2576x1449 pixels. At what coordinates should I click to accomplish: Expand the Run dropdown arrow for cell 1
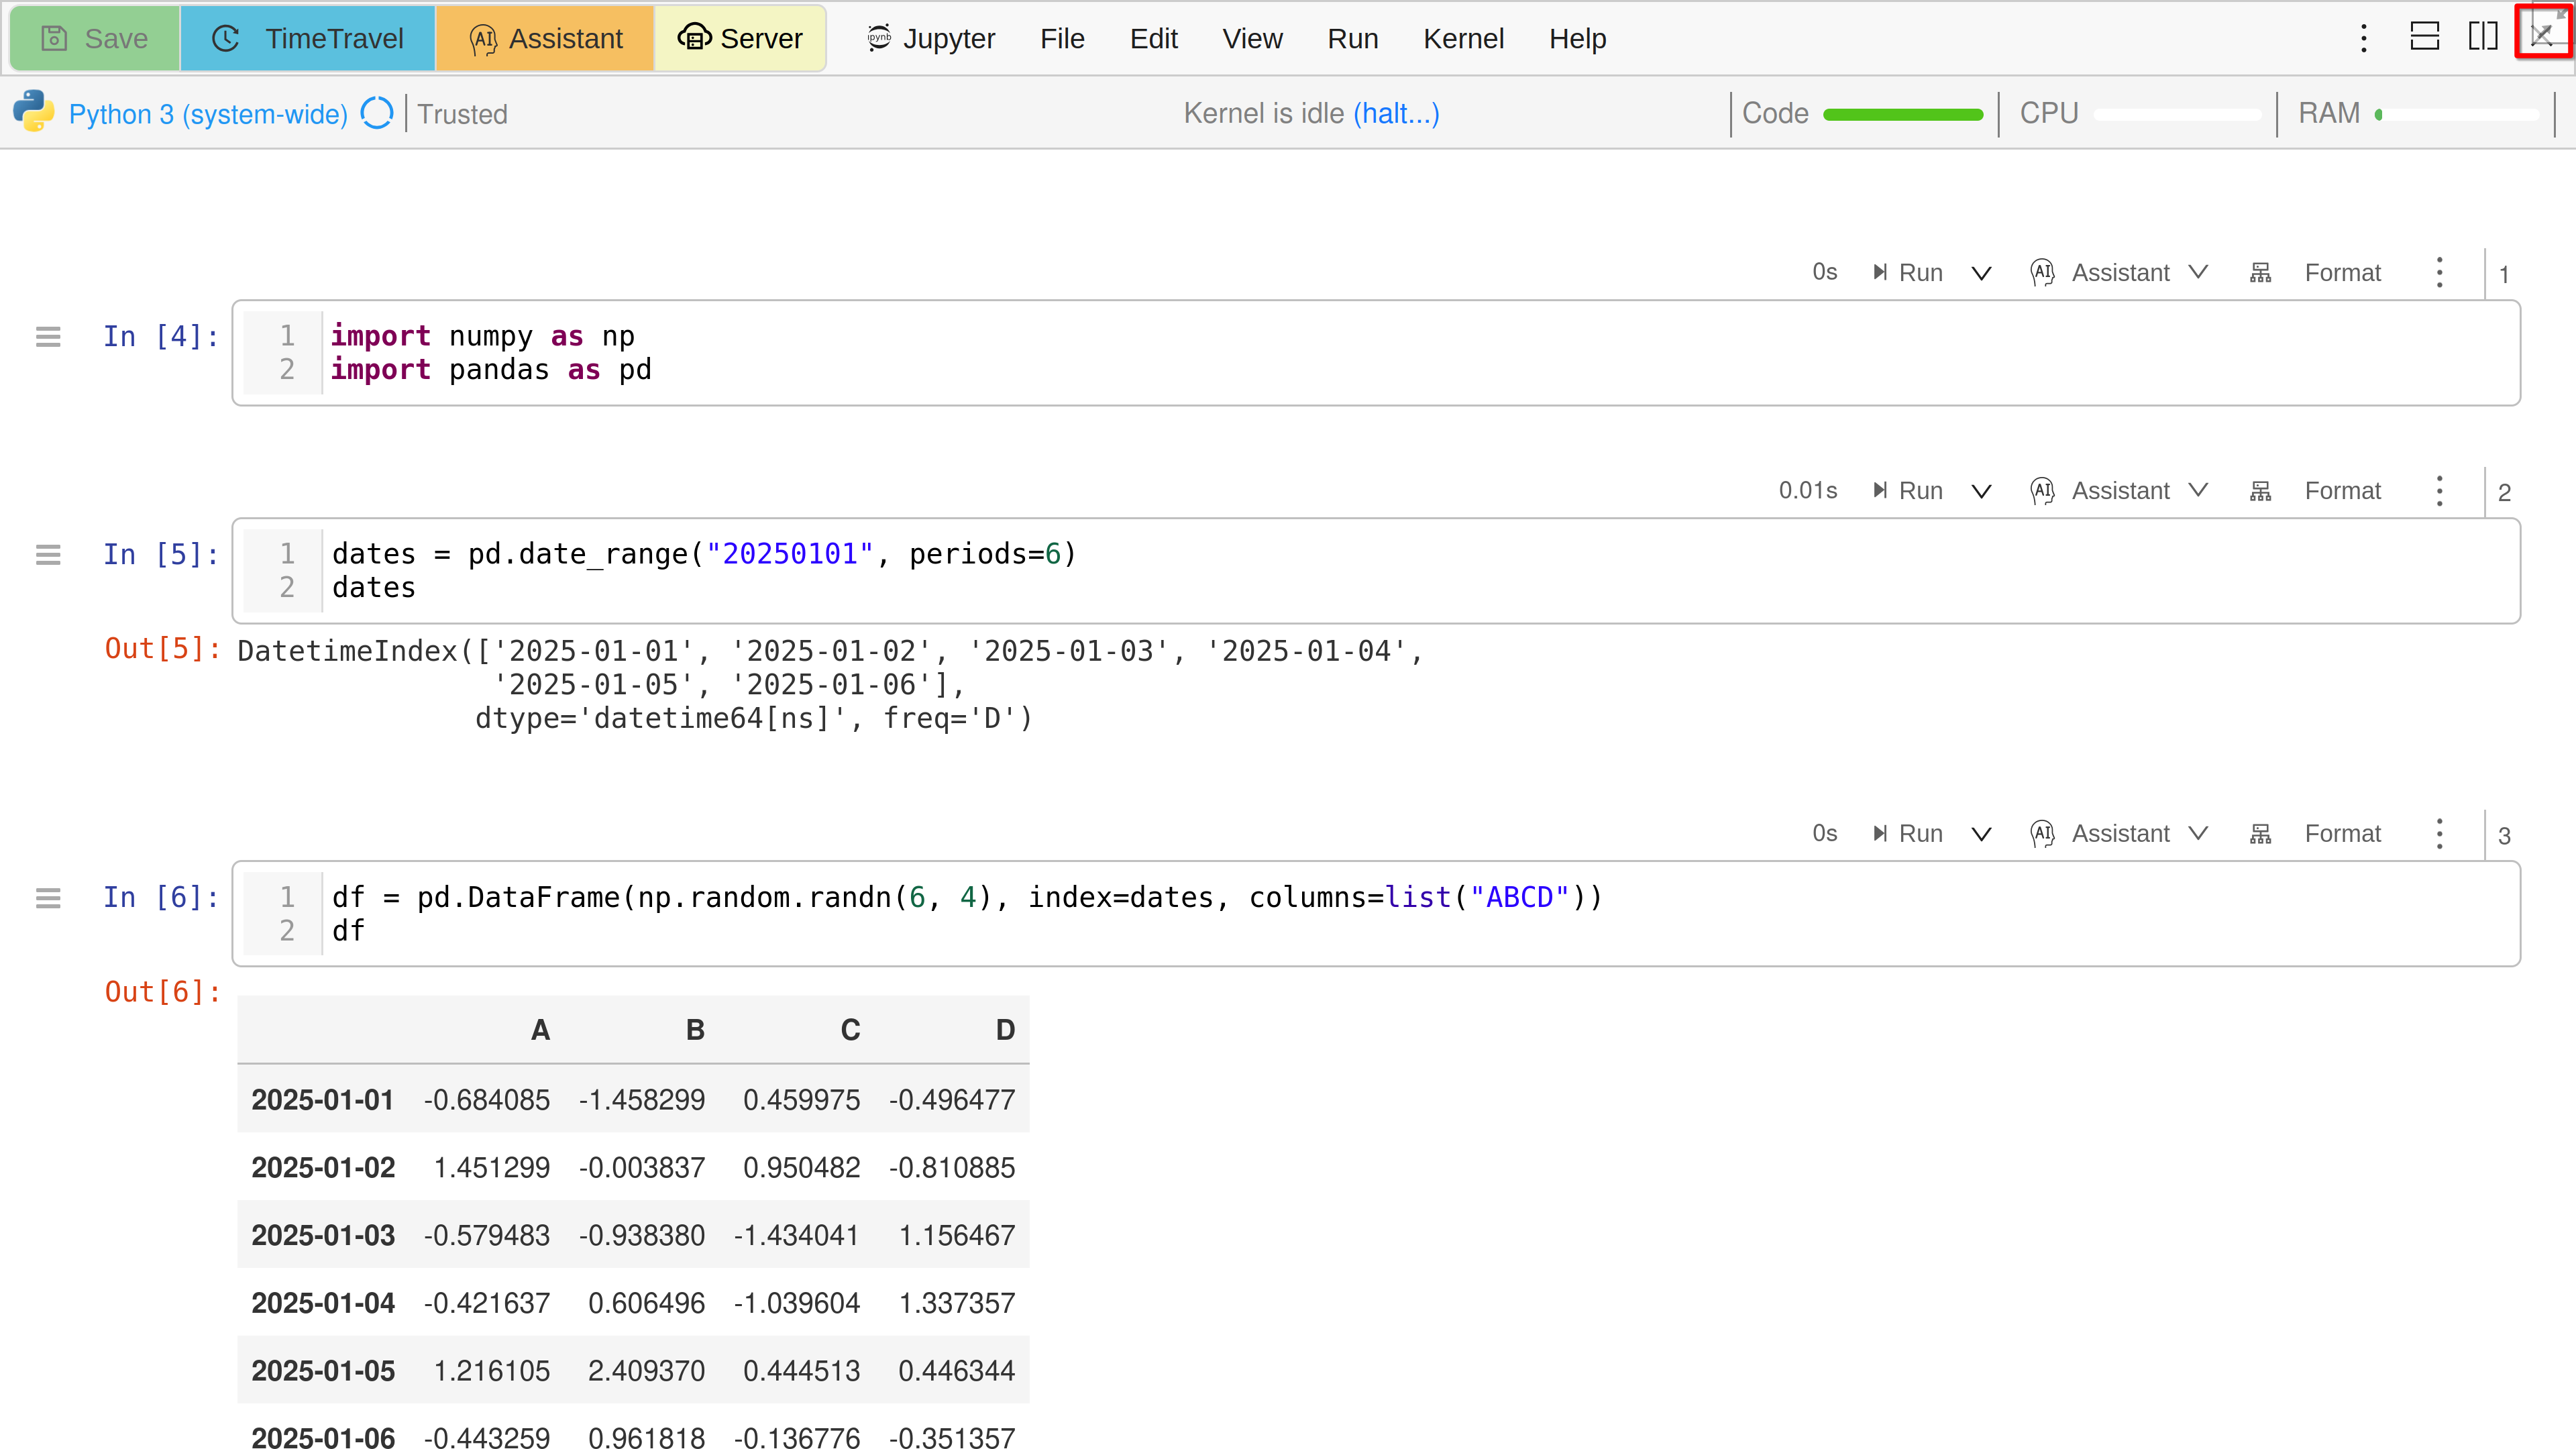1981,273
